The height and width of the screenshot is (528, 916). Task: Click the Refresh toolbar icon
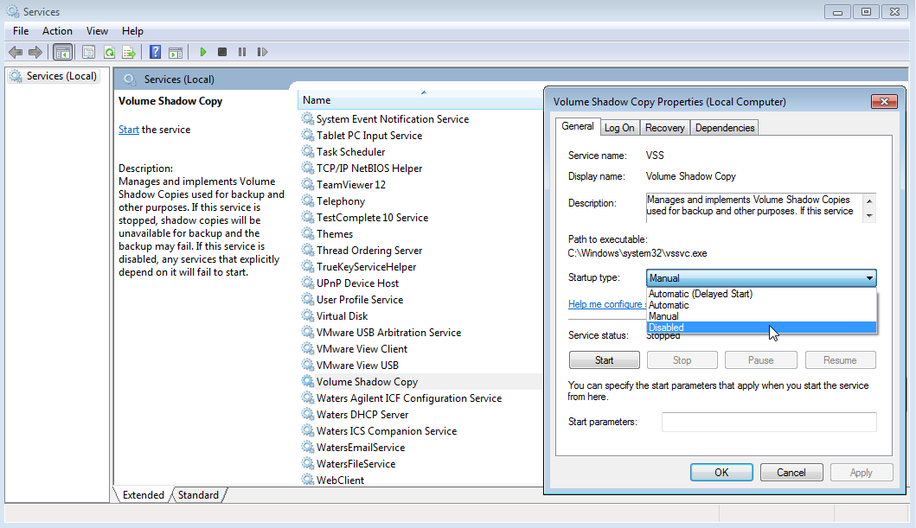(x=109, y=52)
